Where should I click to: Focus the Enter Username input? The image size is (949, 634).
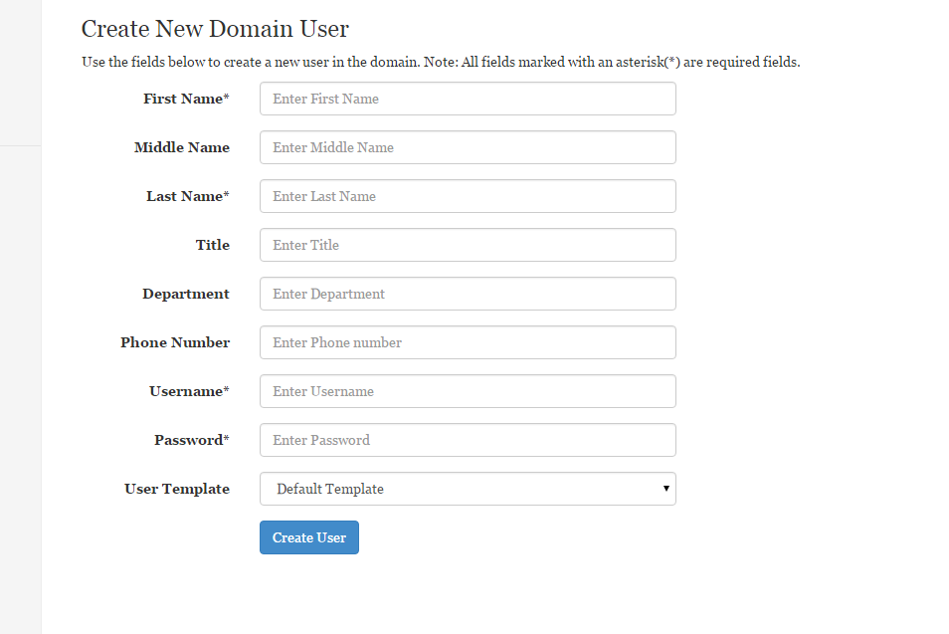tap(468, 391)
